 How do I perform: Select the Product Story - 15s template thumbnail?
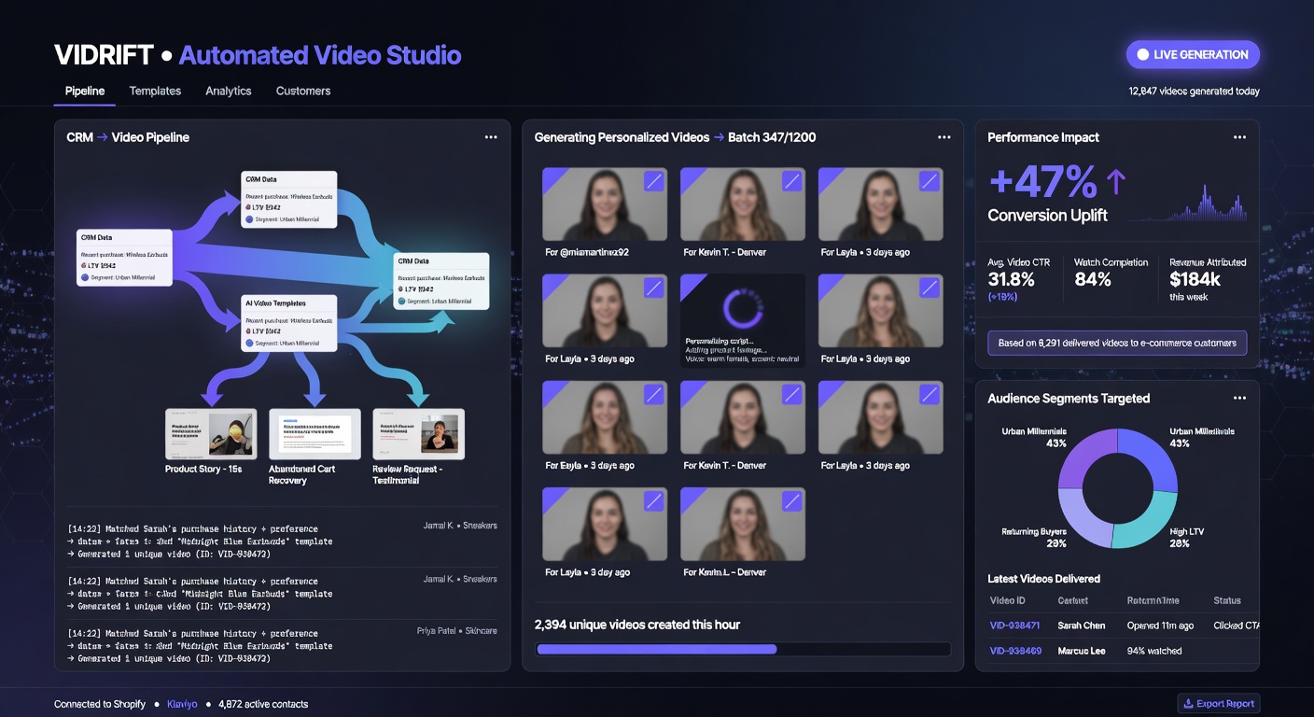211,433
